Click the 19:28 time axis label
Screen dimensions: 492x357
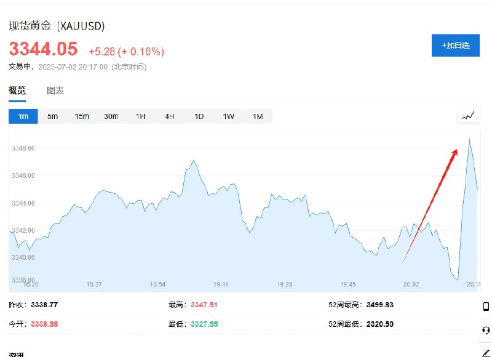285,284
